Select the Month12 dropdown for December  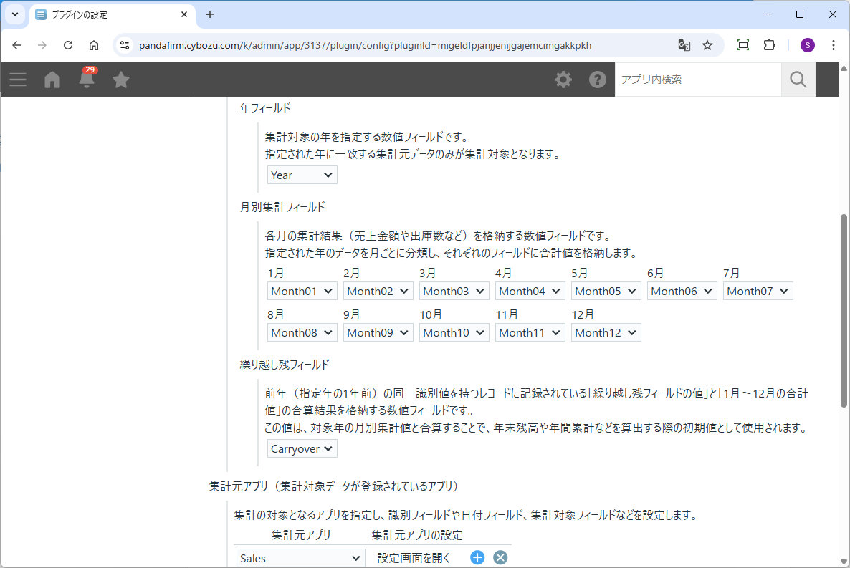[606, 332]
